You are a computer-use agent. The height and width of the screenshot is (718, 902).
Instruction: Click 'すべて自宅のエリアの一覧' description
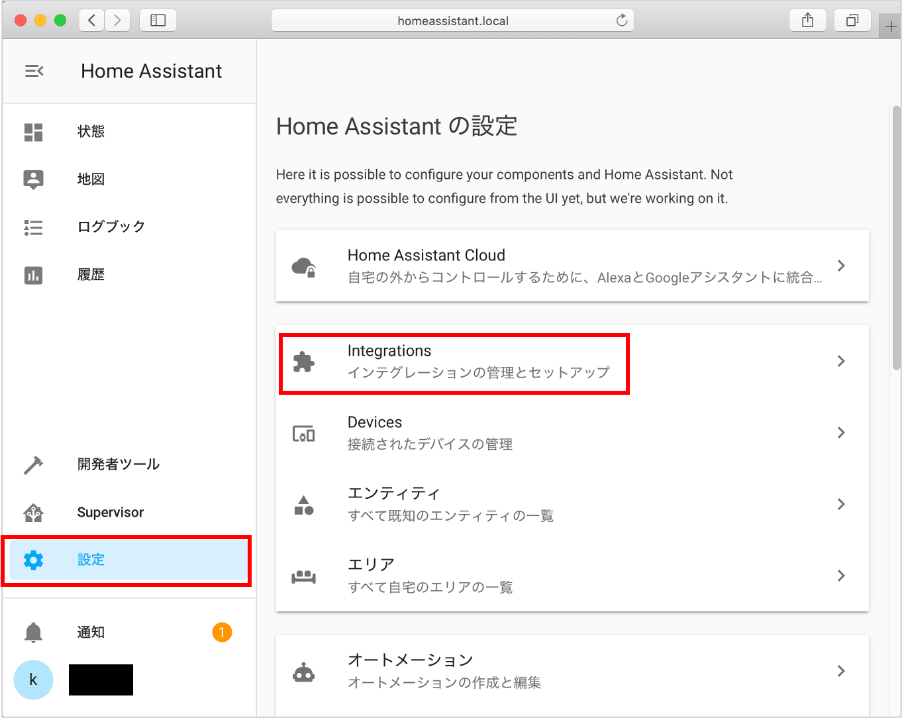click(430, 588)
